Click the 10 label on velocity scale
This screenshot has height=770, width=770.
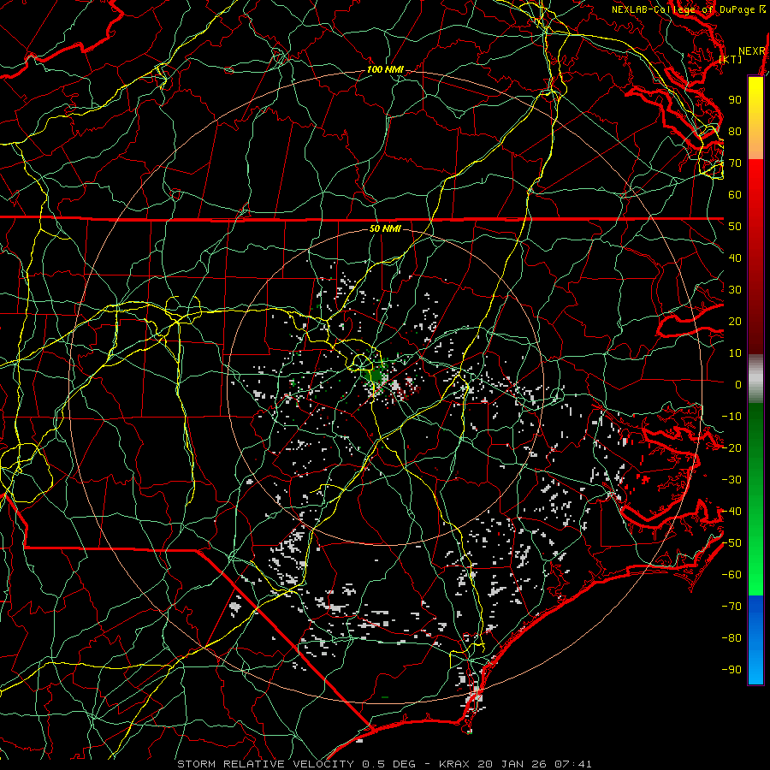[735, 353]
